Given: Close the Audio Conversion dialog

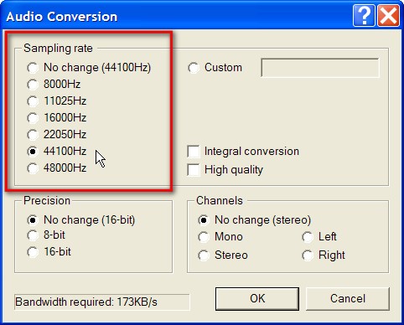Looking at the screenshot, I should pyautogui.click(x=389, y=16).
